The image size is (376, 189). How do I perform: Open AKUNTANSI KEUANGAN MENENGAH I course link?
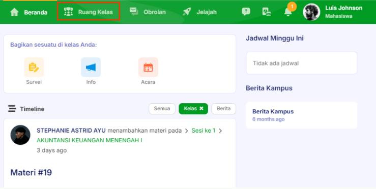89,140
